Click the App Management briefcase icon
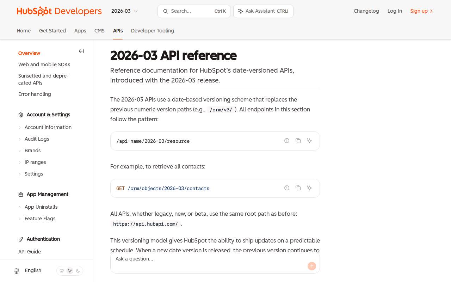The width and height of the screenshot is (451, 282). (21, 195)
